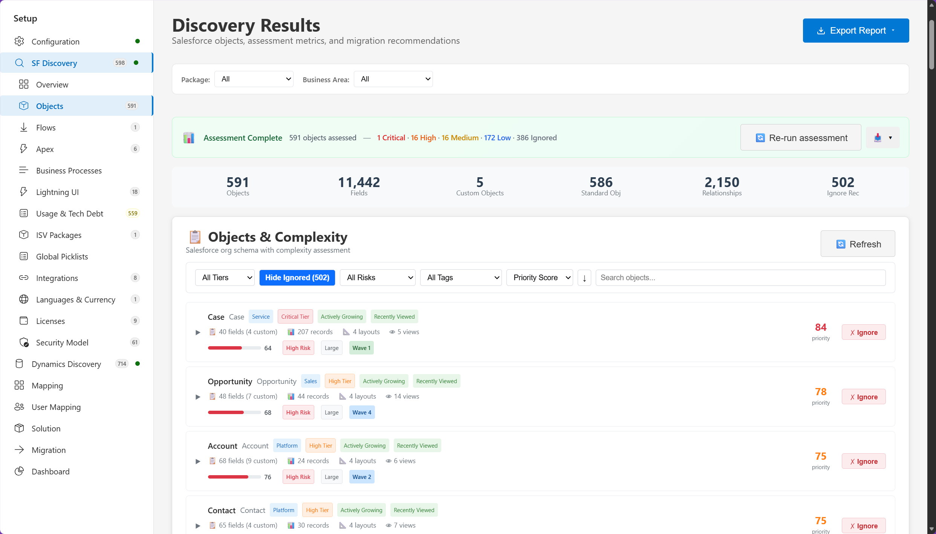Open the Package dropdown
The image size is (936, 534).
[x=254, y=79]
